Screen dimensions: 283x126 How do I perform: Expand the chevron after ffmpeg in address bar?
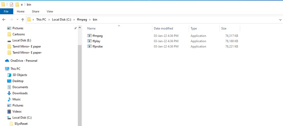click(90, 20)
